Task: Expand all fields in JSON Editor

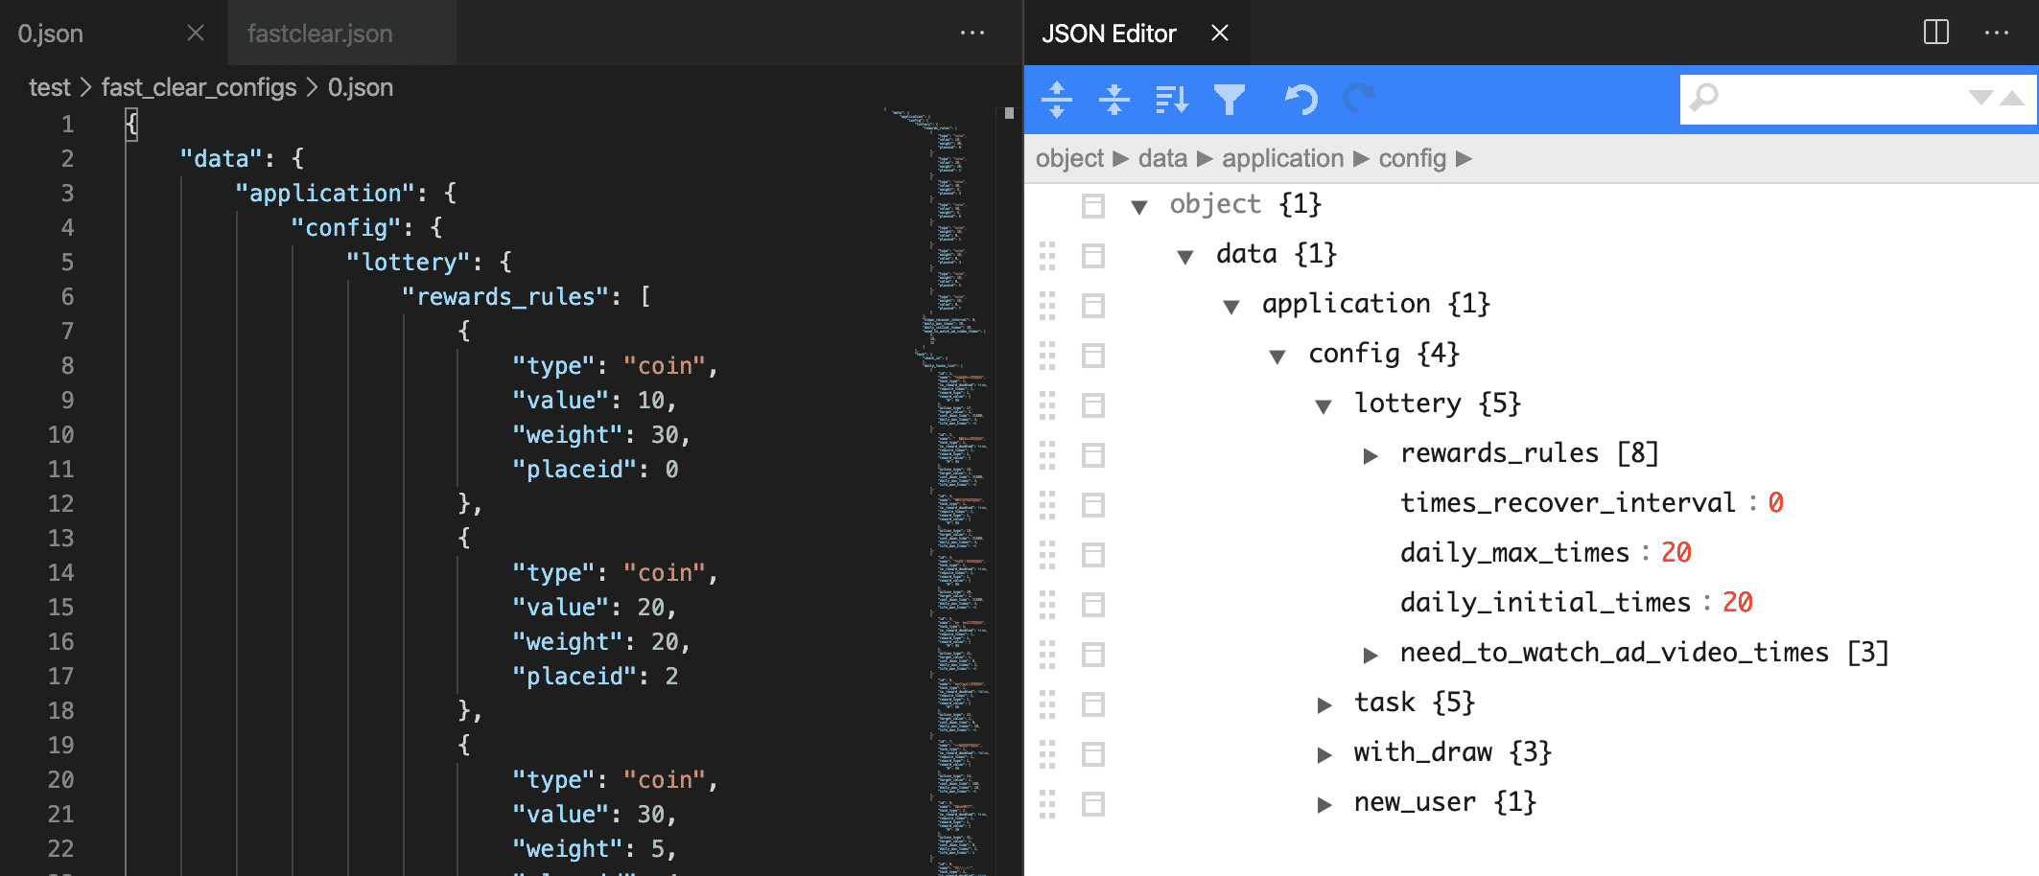Action: point(1056,100)
